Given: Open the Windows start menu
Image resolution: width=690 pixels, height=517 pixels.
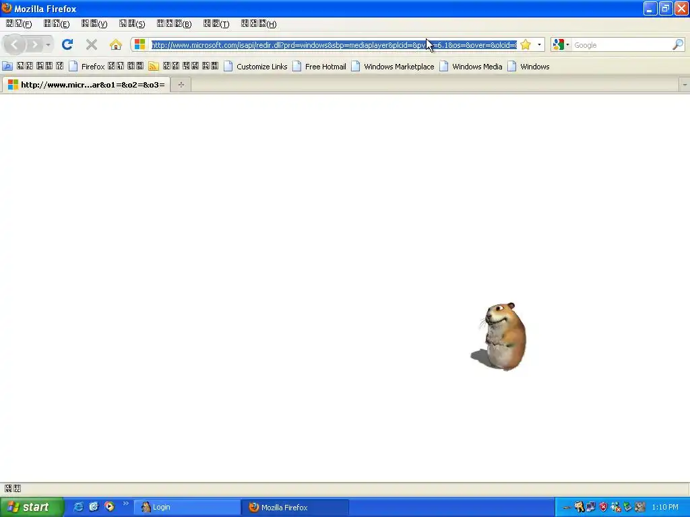Looking at the screenshot, I should click(x=31, y=507).
